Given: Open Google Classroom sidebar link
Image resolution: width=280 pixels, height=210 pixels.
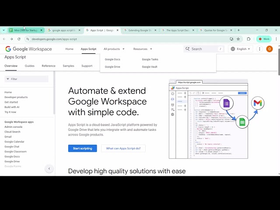Looking at the screenshot, I should point(16,152).
